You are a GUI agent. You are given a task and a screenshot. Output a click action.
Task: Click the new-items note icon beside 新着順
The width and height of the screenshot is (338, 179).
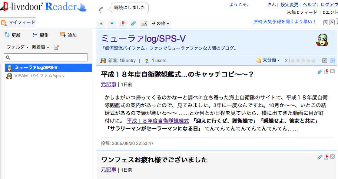[56, 47]
